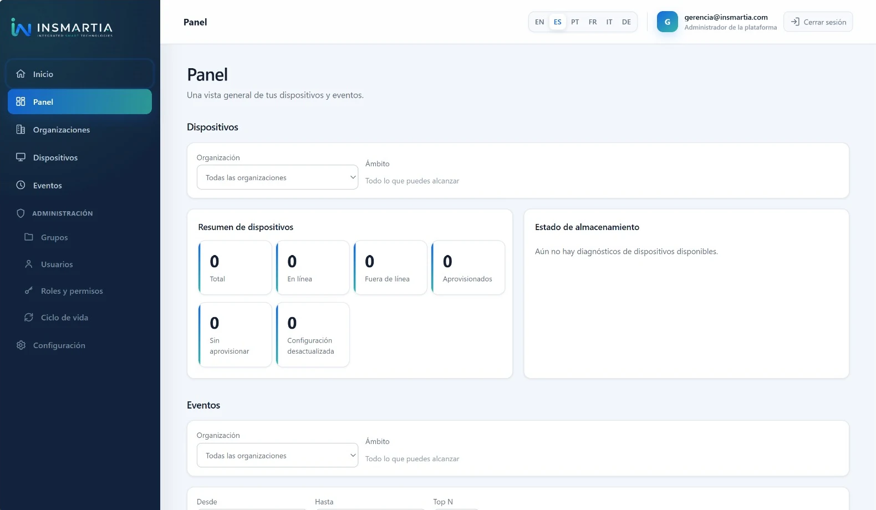Open Eventos from the sidebar
876x510 pixels.
click(x=80, y=185)
